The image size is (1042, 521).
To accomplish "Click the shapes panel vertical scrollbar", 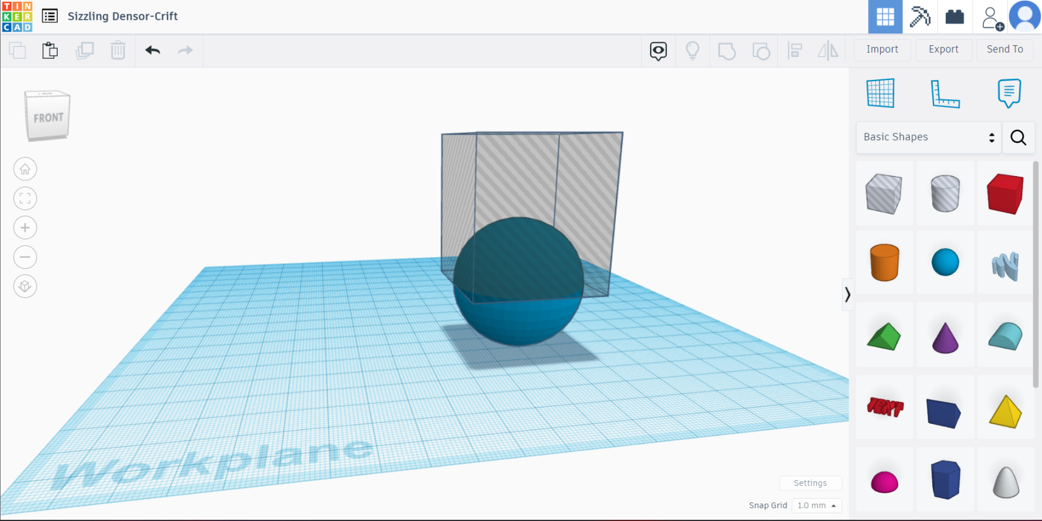I will click(x=1036, y=274).
